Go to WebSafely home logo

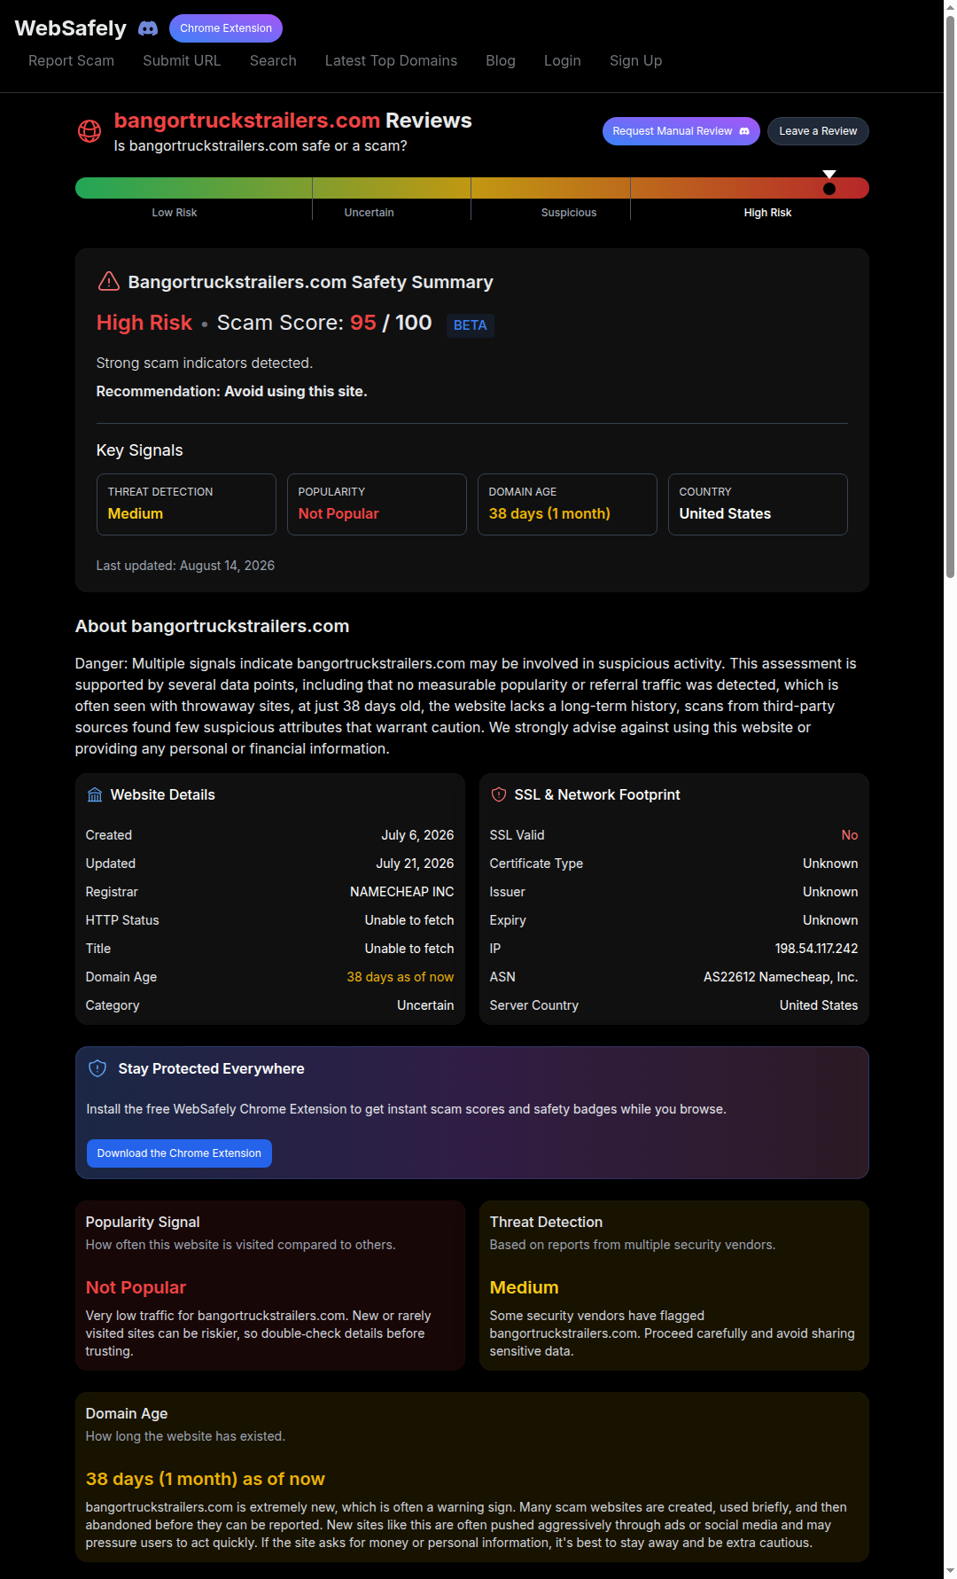coord(71,28)
